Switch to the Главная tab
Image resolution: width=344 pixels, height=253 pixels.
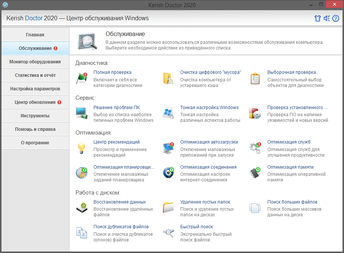[x=35, y=35]
